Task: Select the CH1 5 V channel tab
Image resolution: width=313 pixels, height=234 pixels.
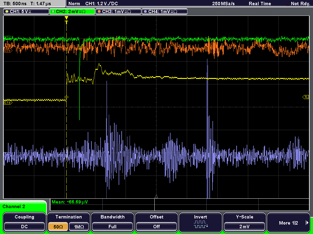Action: 26,12
